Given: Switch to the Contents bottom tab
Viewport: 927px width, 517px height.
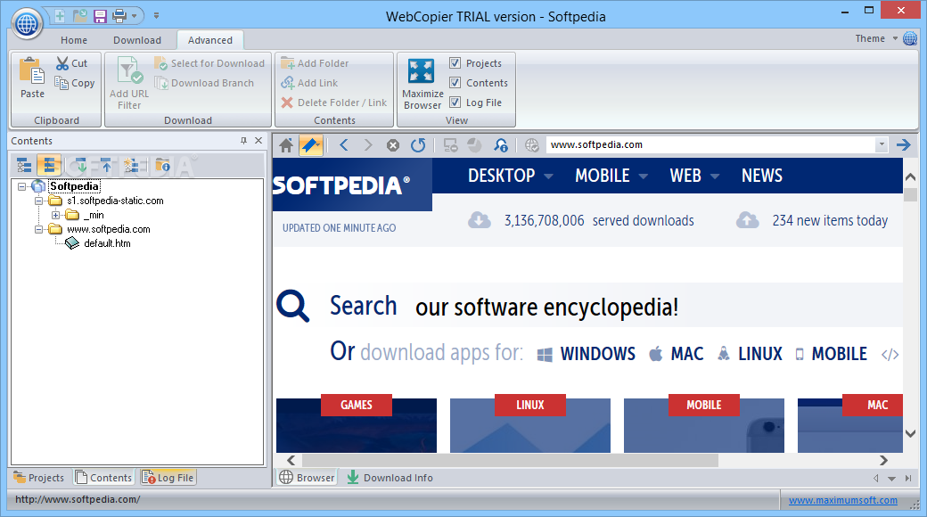Looking at the screenshot, I should point(103,478).
